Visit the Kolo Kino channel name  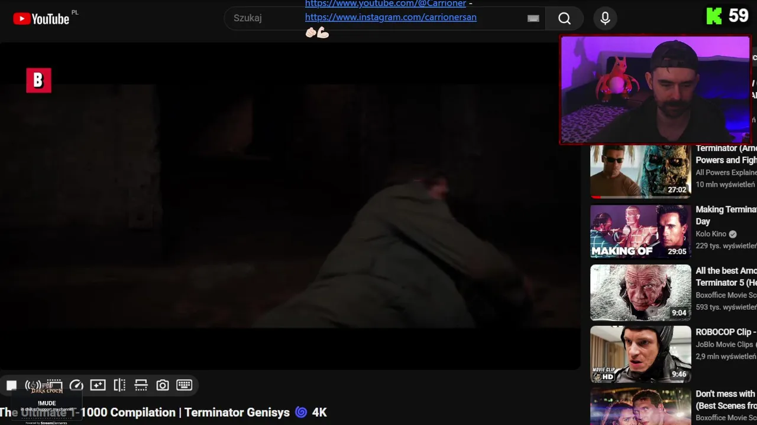pyautogui.click(x=711, y=234)
